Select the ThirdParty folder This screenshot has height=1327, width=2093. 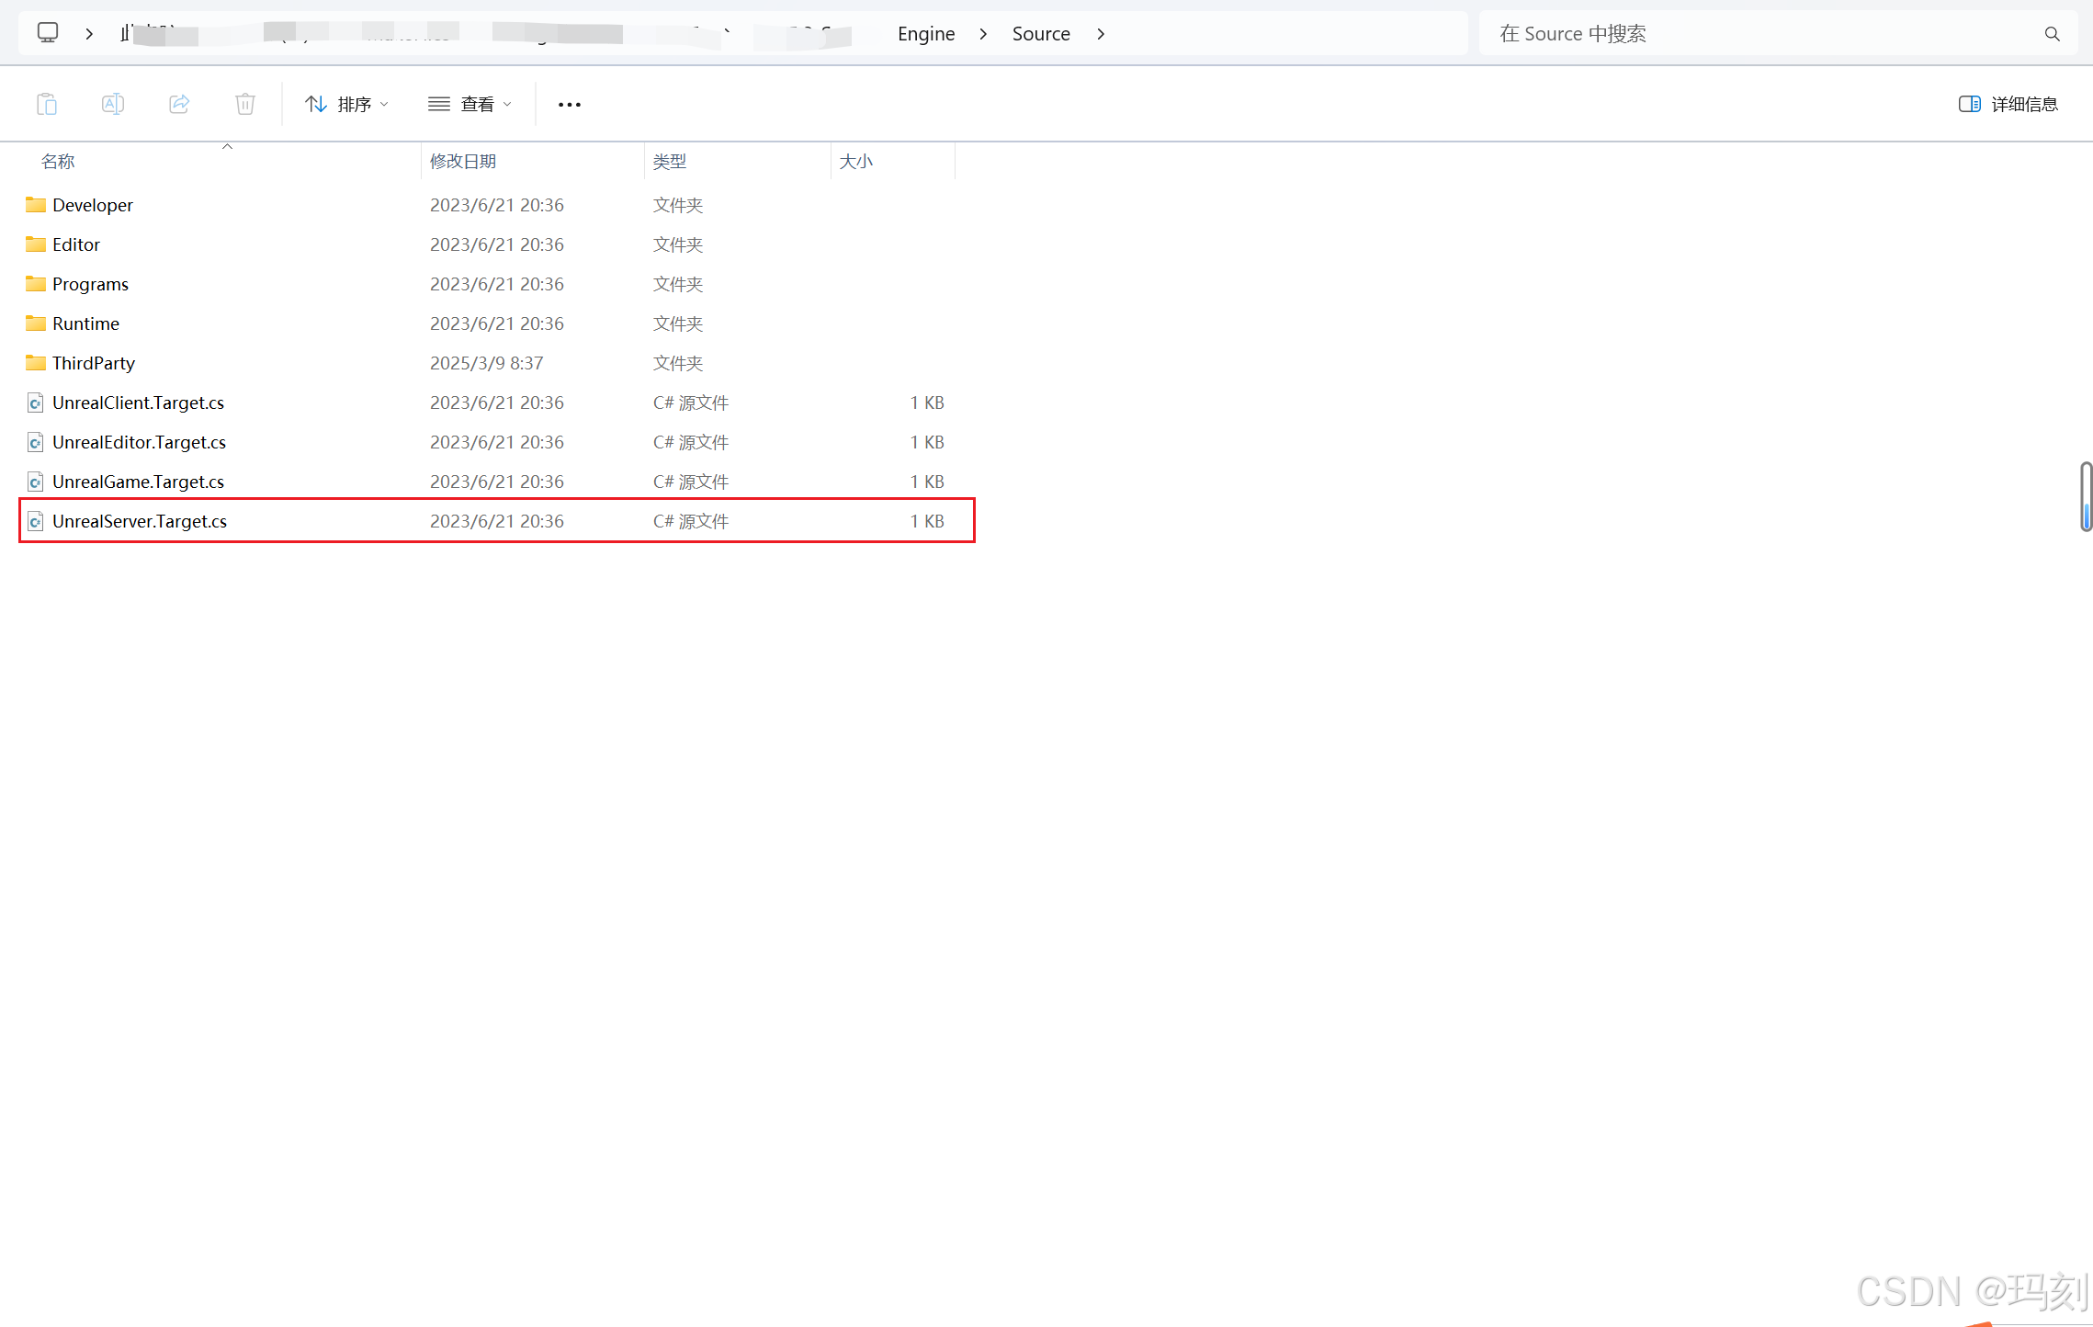tap(93, 363)
